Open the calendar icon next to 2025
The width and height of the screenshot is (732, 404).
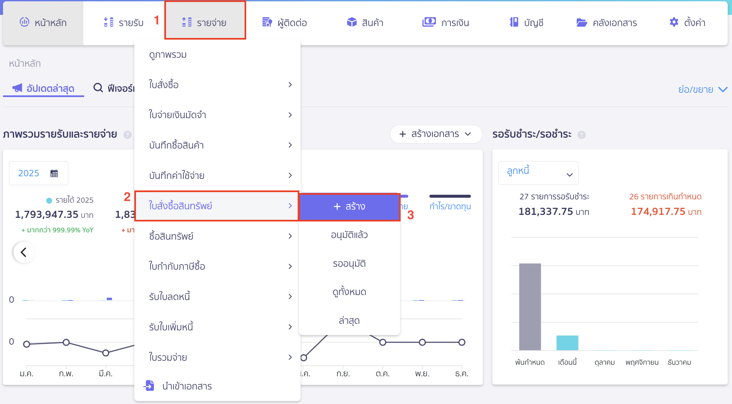pyautogui.click(x=55, y=173)
